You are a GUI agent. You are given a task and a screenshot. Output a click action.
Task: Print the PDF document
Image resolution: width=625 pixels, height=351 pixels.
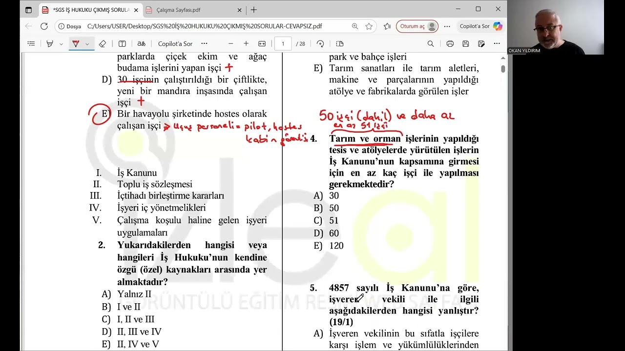(x=450, y=44)
